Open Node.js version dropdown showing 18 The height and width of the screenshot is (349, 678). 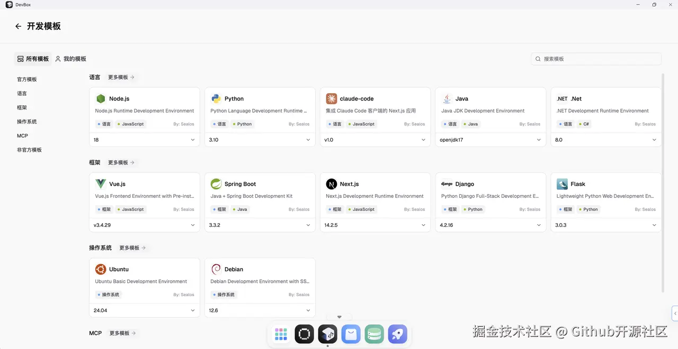pos(145,140)
